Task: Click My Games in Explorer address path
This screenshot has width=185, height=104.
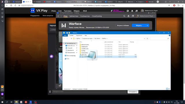Action: coord(97,38)
